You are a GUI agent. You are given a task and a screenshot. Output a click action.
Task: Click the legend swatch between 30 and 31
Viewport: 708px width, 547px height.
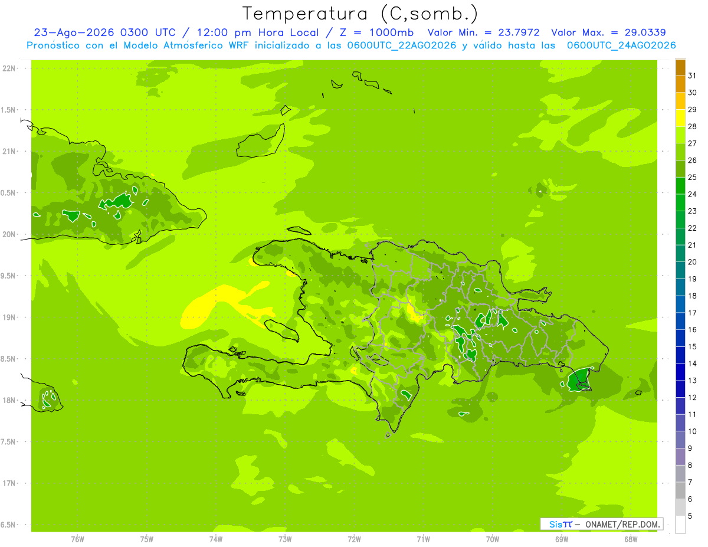(x=680, y=84)
